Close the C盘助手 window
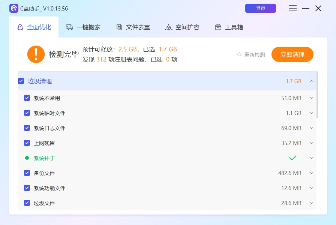 tap(318, 8)
